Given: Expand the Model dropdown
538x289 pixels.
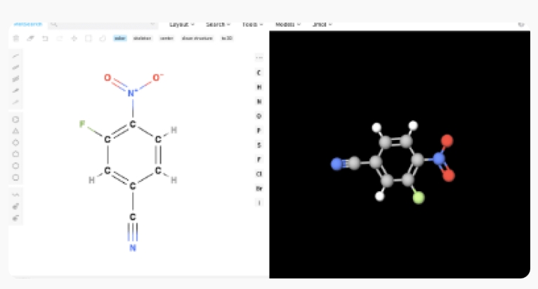Looking at the screenshot, I should tap(288, 24).
